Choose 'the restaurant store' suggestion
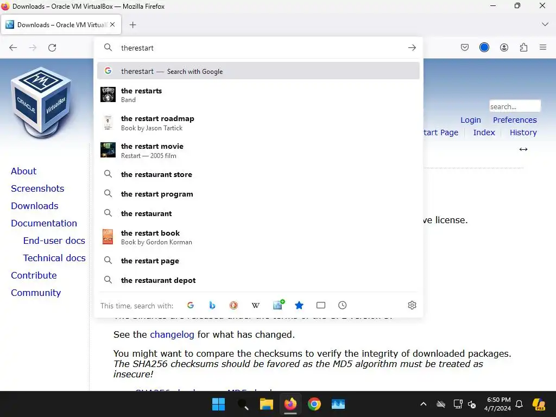Viewport: 556px width, 417px height. 258,174
